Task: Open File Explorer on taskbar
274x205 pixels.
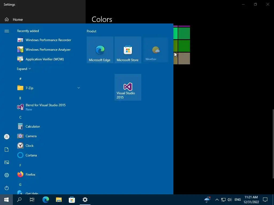Action: point(59,200)
